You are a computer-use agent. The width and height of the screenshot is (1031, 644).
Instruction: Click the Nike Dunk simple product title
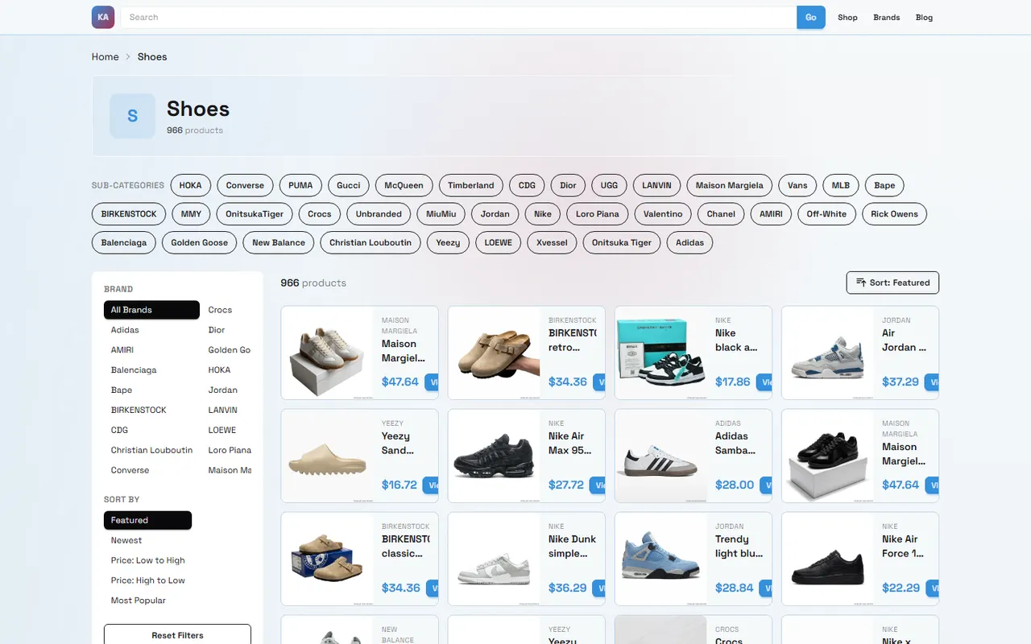coord(573,547)
